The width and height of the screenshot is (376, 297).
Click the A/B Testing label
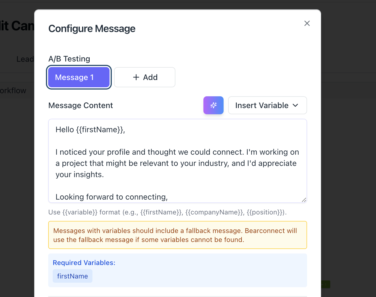pos(69,59)
